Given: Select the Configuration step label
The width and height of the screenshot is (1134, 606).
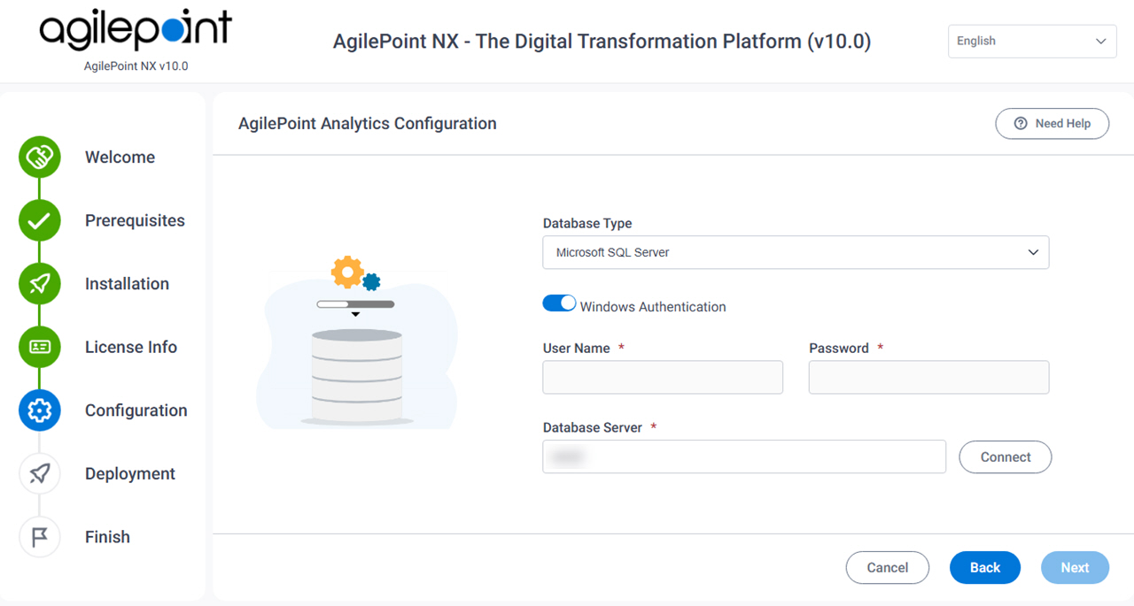Looking at the screenshot, I should click(x=136, y=410).
